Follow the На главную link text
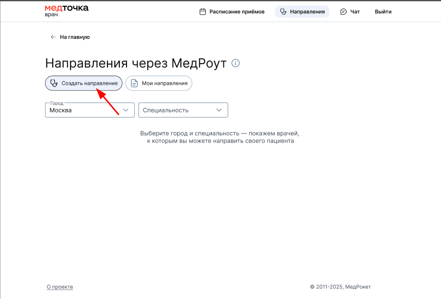This screenshot has width=441, height=299. click(x=75, y=37)
